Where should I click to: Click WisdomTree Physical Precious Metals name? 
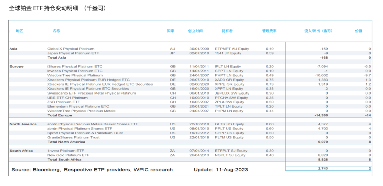(x=81, y=111)
